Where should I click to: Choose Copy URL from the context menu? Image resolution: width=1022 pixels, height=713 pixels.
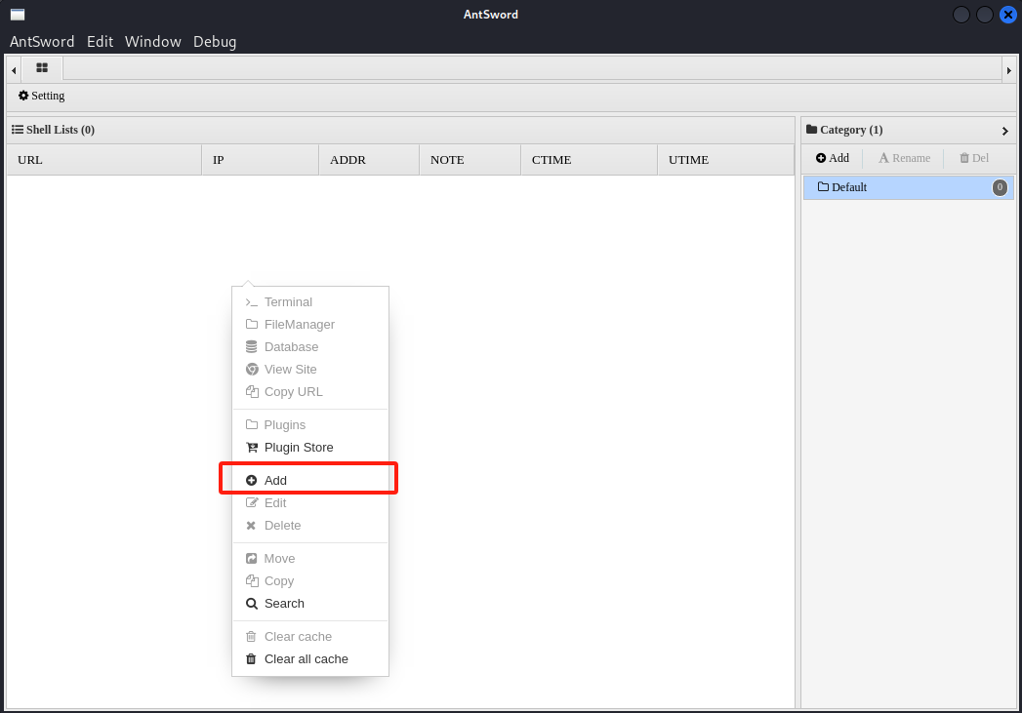pyautogui.click(x=310, y=392)
